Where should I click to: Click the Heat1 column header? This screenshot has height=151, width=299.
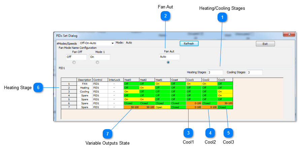coord(163,80)
